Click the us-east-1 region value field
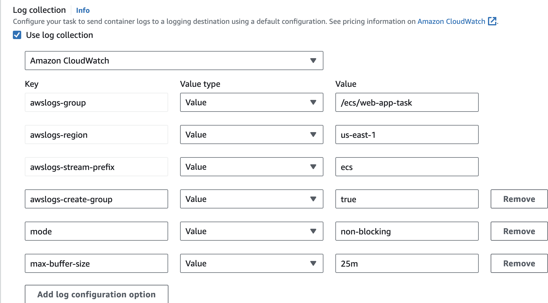Screen dimensions: 548x303 [407, 135]
